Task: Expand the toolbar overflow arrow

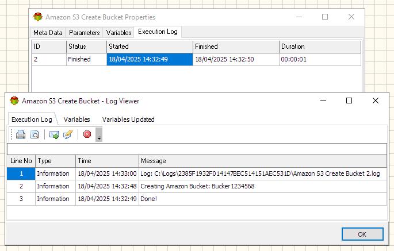Action: tap(99, 135)
